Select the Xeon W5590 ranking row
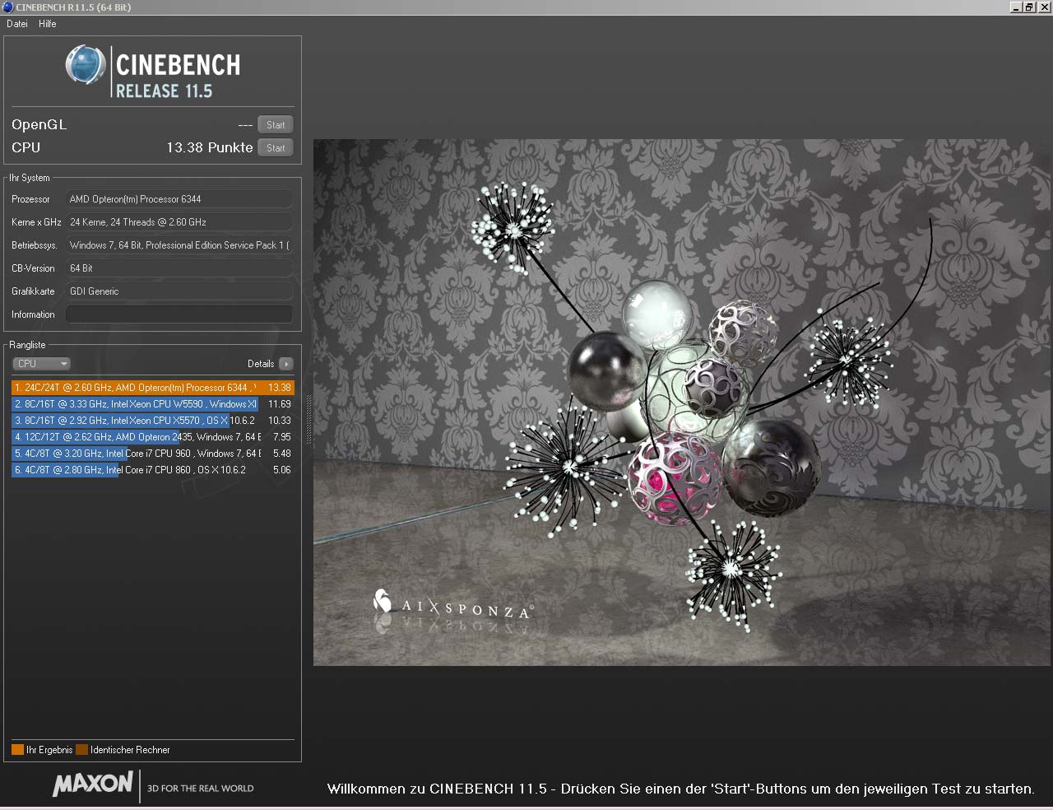The image size is (1053, 810). [152, 404]
